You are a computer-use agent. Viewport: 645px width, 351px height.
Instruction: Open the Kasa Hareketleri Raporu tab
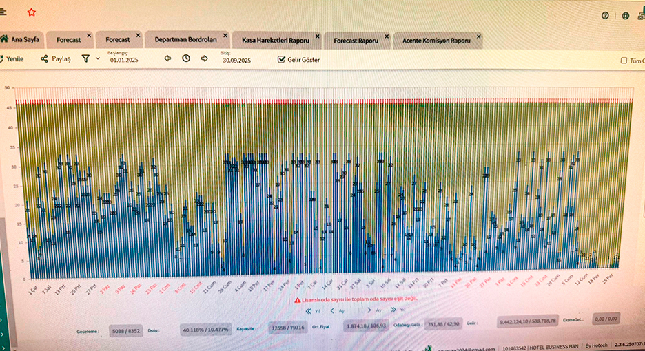pos(275,41)
